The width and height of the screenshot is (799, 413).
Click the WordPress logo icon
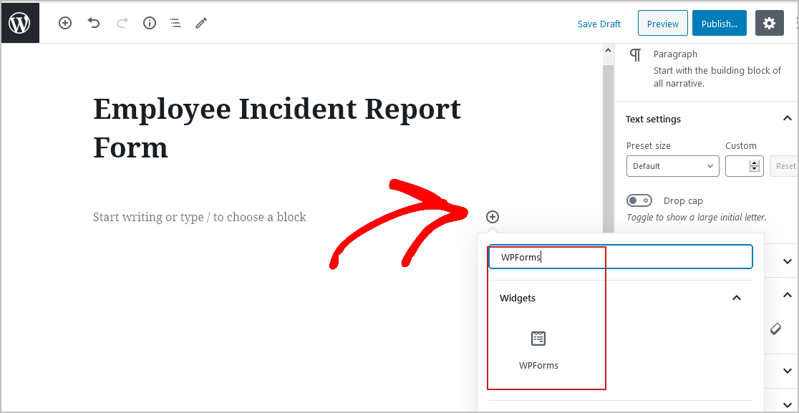click(x=20, y=23)
